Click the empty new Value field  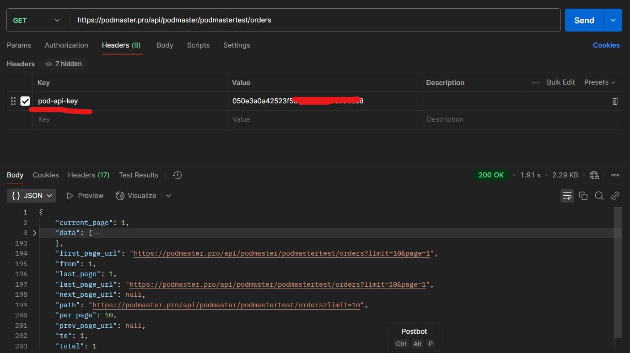[x=324, y=119]
